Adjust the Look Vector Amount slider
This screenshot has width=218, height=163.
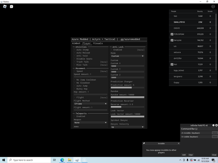pyautogui.click(x=127, y=116)
